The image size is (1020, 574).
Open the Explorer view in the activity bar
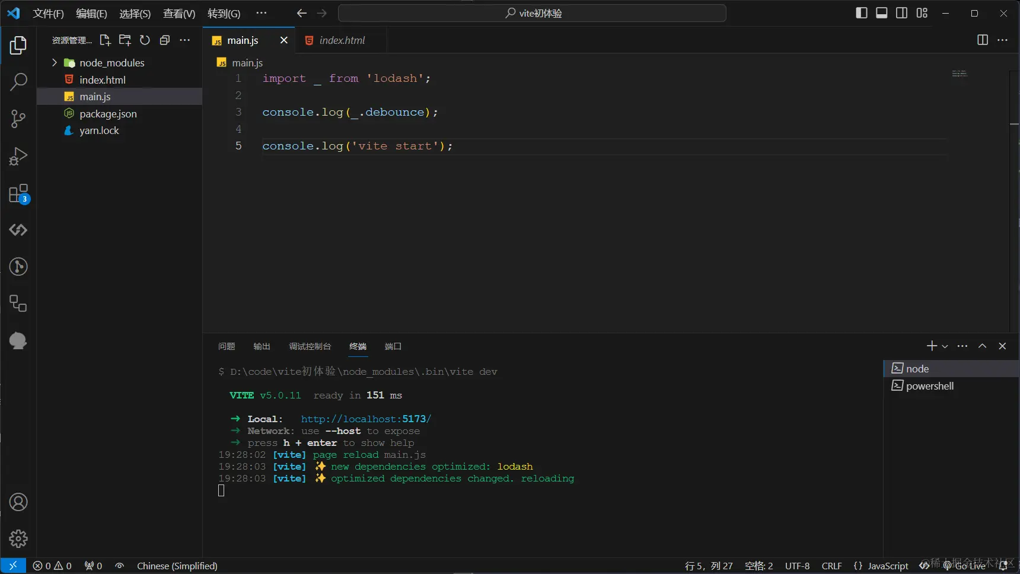[x=18, y=46]
